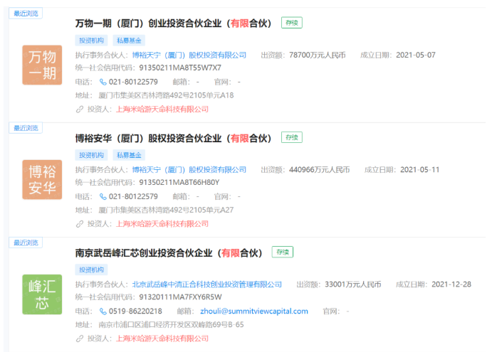Click capital amount 440966万元人民币
Image resolution: width=492 pixels, height=352 pixels.
click(x=319, y=170)
